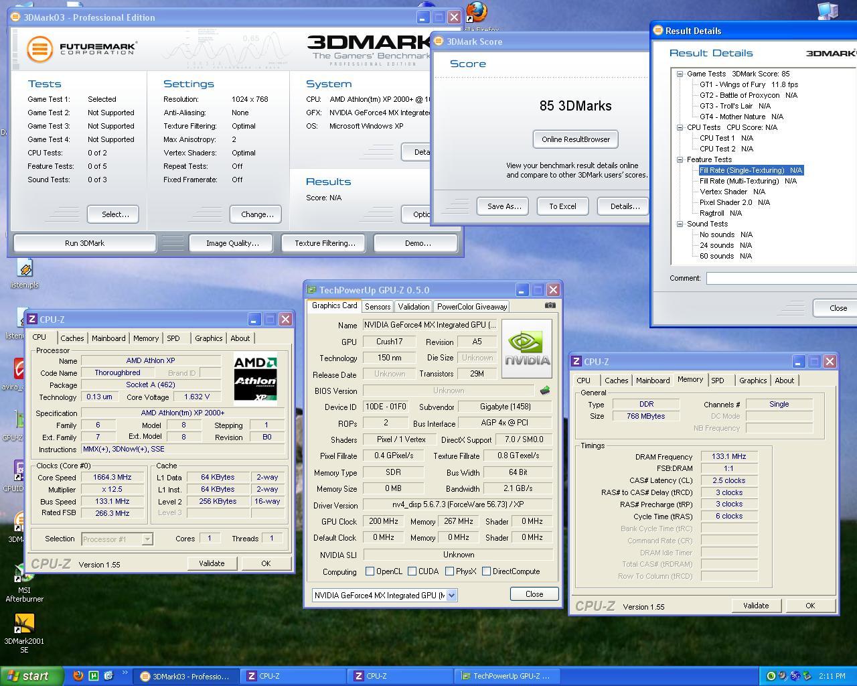
Task: Select GT1 - Wings of Fury row
Action: click(749, 84)
